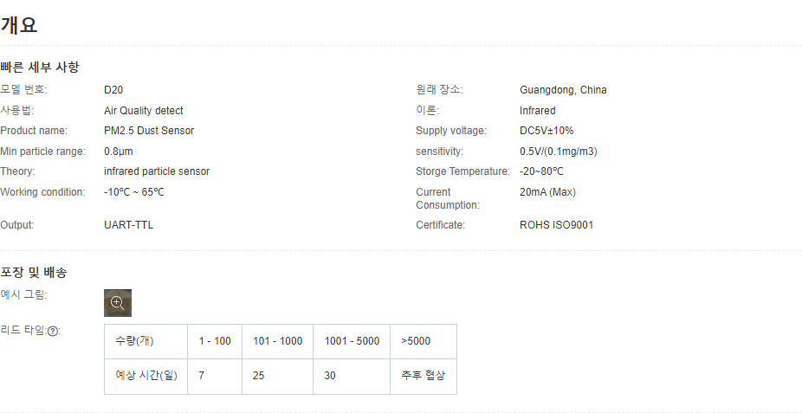Click the 추후 협상 lead time cell
This screenshot has height=413, width=802.
[423, 376]
